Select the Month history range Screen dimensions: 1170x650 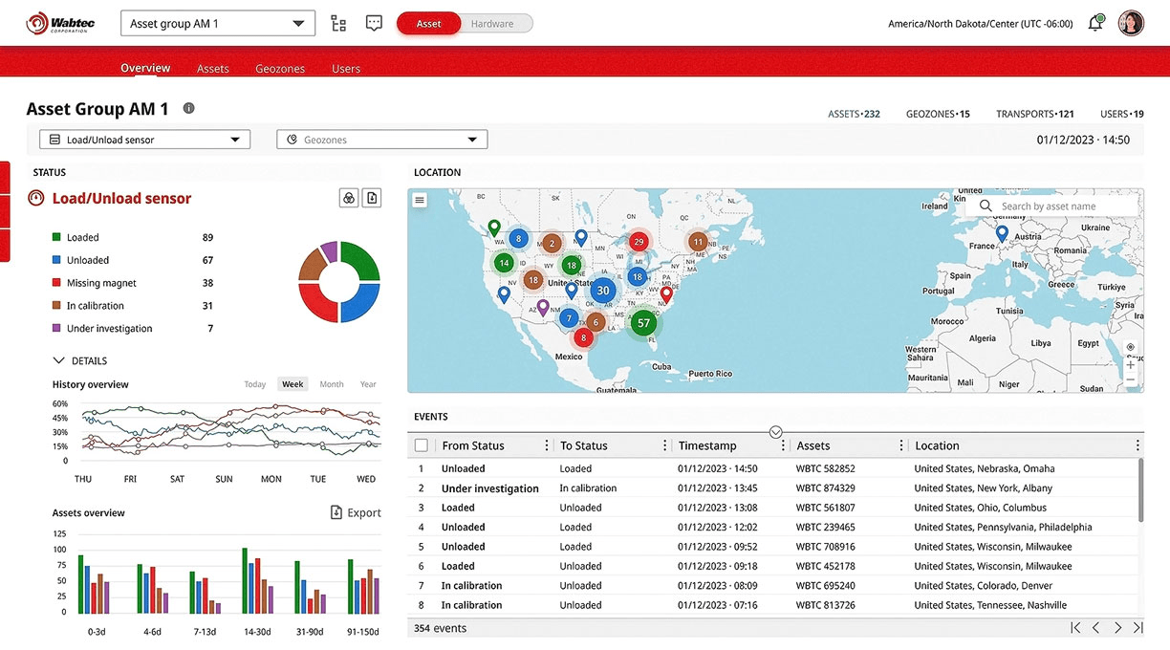[x=332, y=384]
